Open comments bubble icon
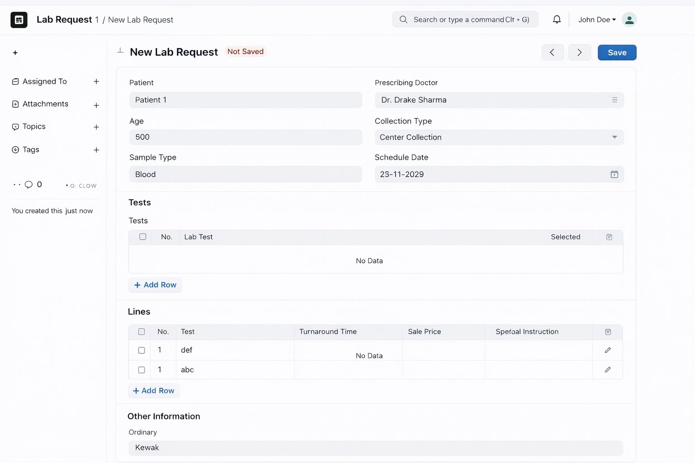 (29, 184)
